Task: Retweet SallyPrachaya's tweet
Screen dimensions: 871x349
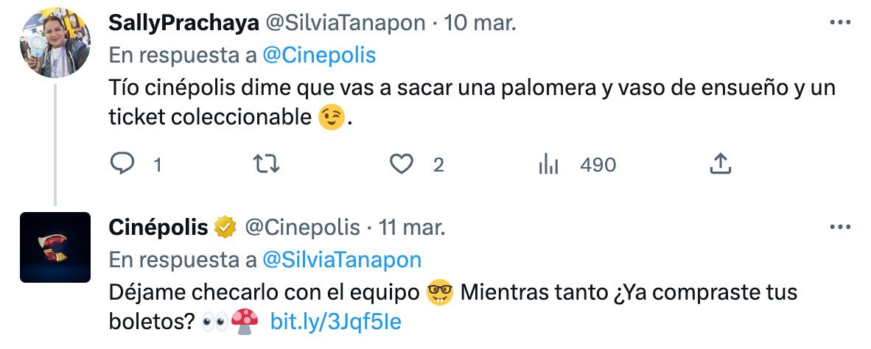Action: tap(266, 164)
